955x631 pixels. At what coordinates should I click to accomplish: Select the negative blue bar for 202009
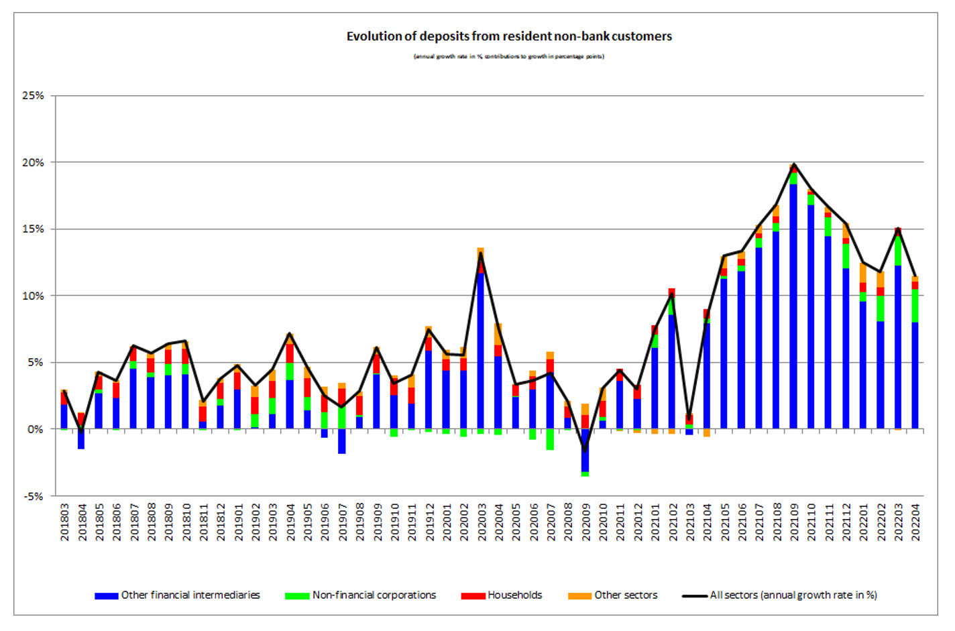pos(585,451)
